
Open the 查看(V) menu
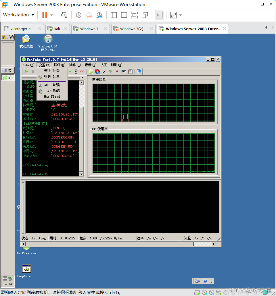(91, 65)
